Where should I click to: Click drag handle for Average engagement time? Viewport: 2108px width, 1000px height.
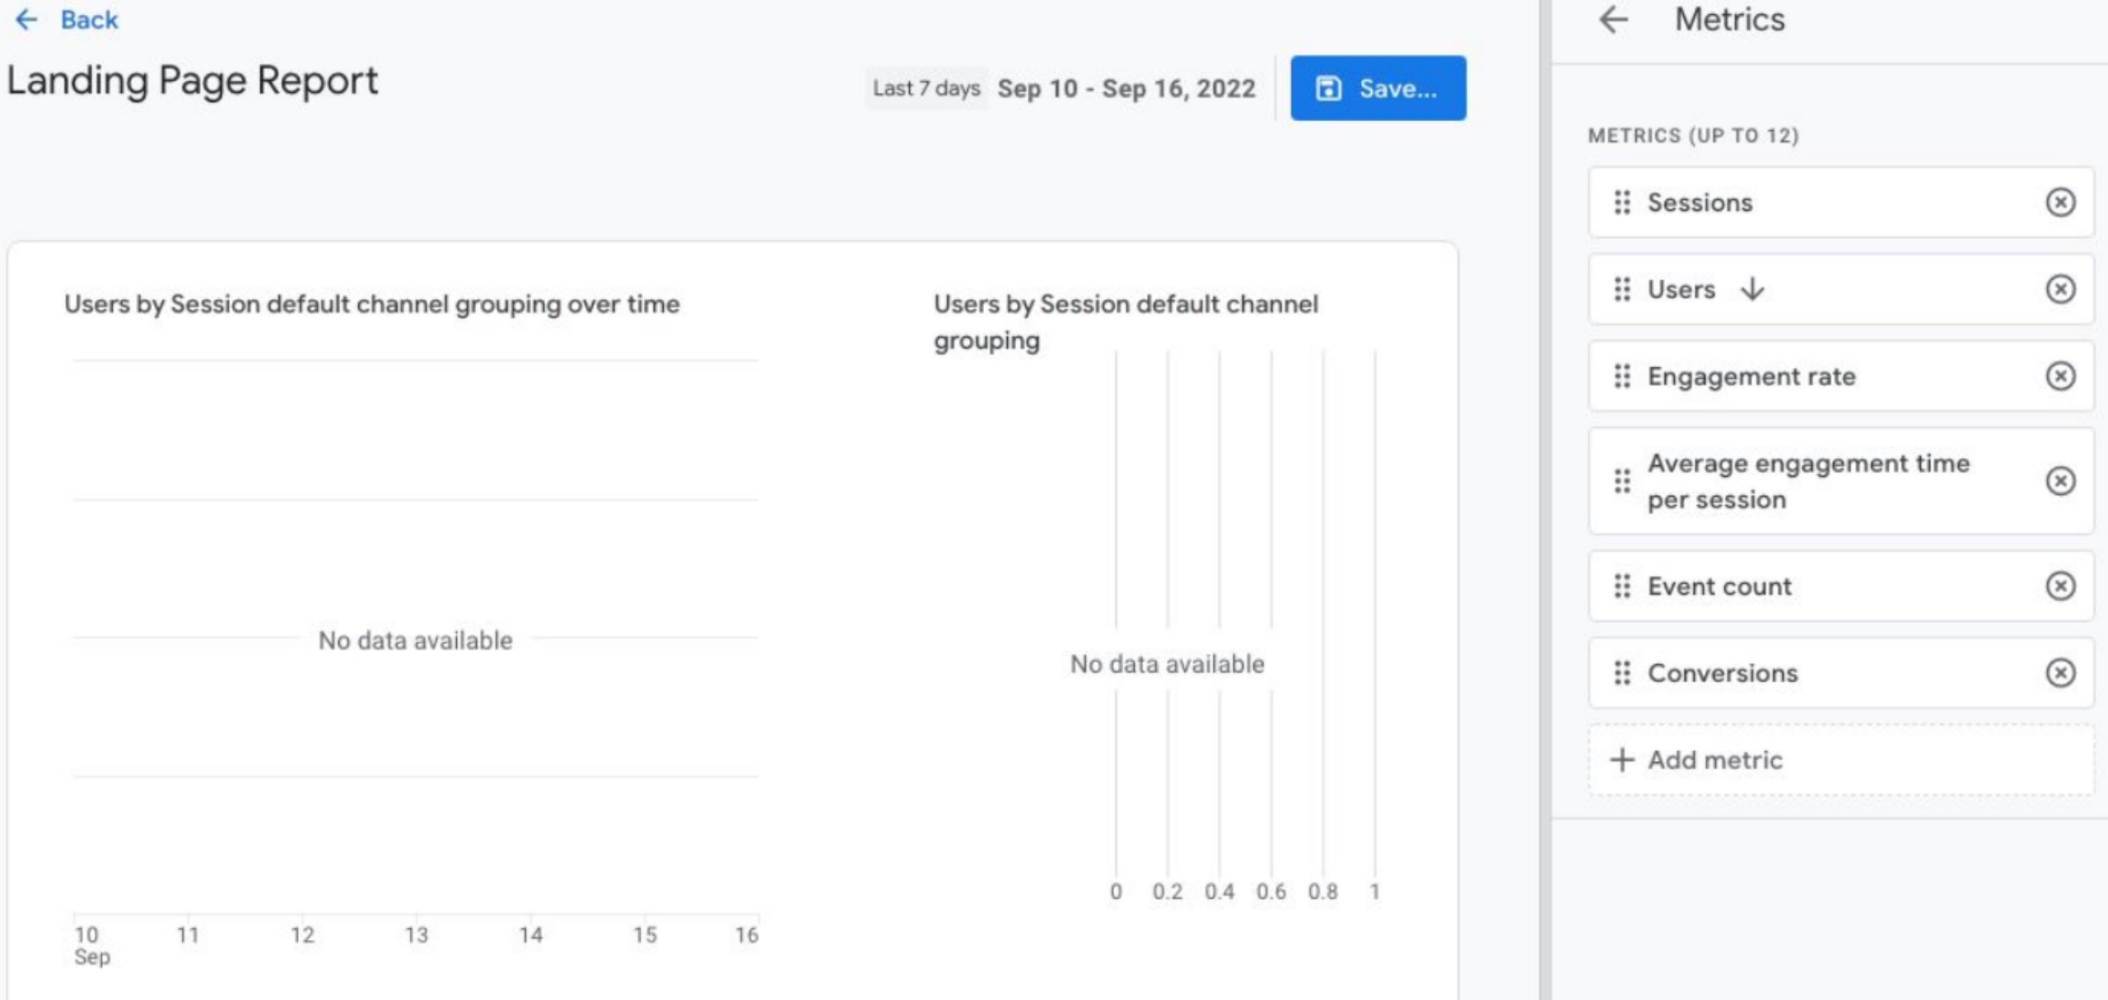(1621, 481)
